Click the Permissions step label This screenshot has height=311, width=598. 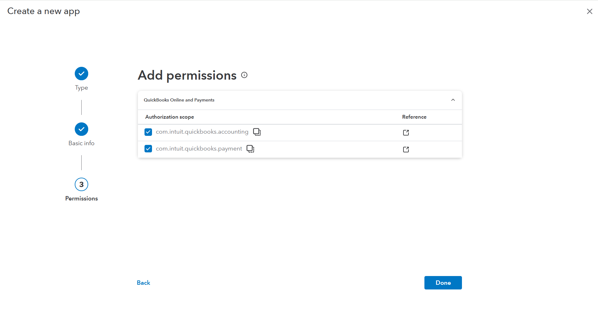click(x=81, y=199)
